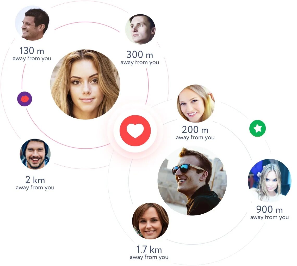Open the large brunette woman's profile photo
Image resolution: width=297 pixels, height=266 pixels.
click(x=85, y=84)
